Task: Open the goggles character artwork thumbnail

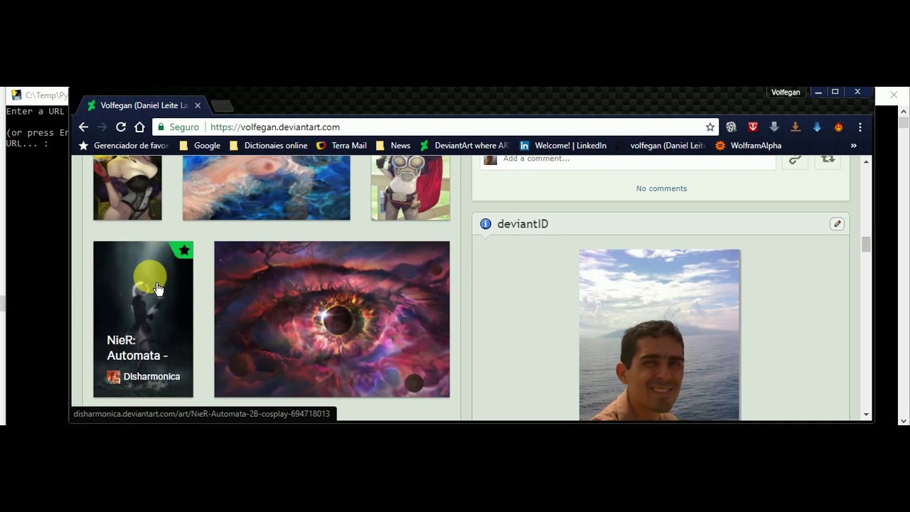Action: [x=410, y=188]
